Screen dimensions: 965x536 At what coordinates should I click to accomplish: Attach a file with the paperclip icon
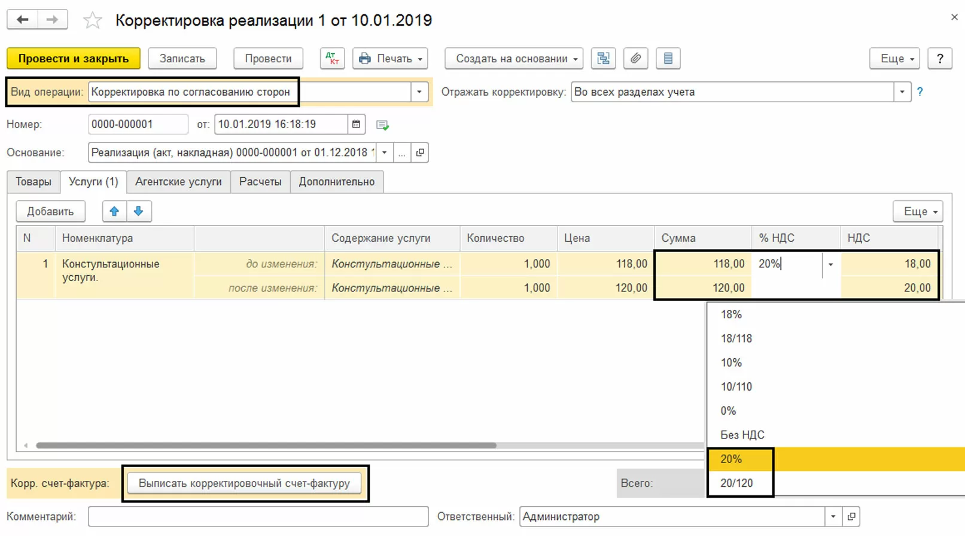(x=635, y=59)
